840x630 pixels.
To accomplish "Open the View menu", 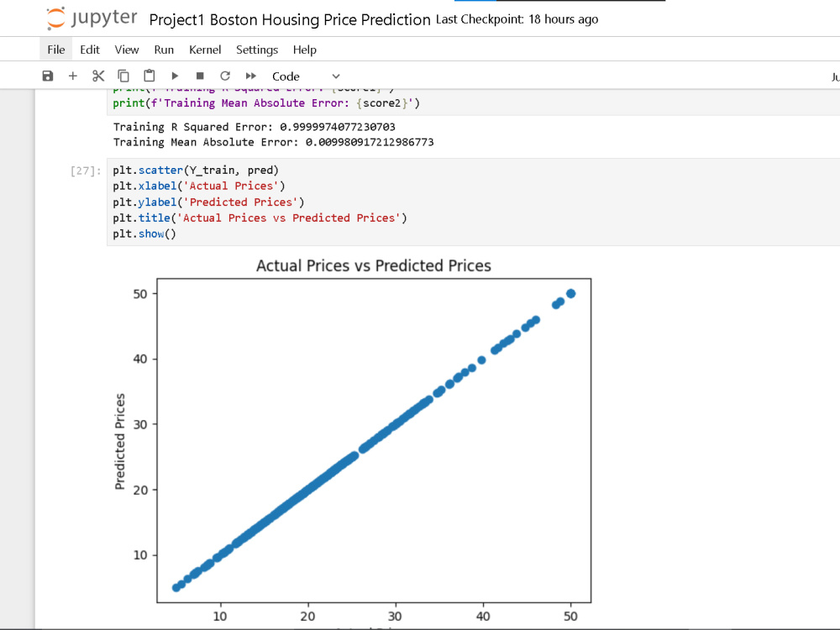I will (127, 50).
